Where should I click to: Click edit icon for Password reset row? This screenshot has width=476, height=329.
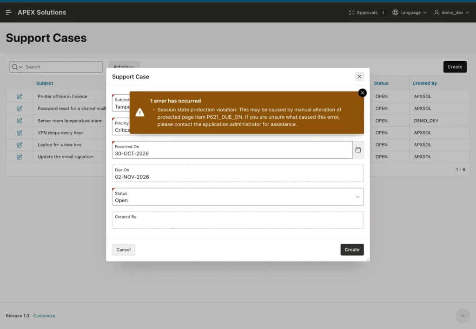[20, 109]
